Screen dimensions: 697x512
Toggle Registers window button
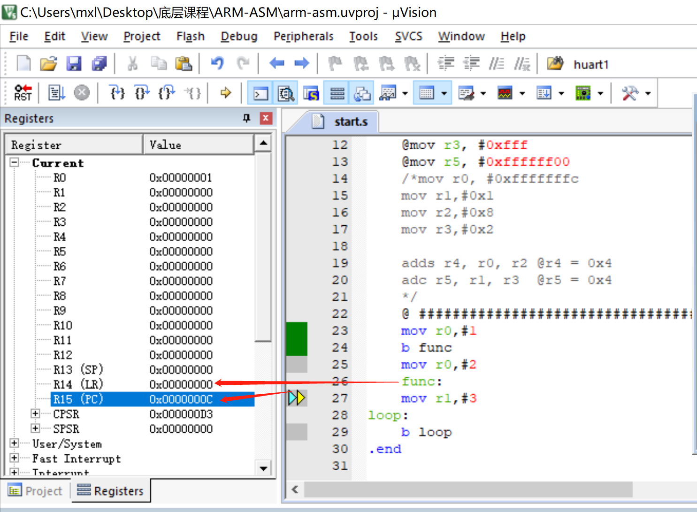[337, 93]
